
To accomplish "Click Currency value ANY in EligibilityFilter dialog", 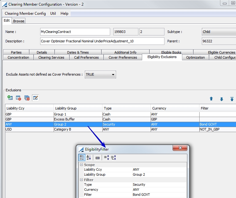I will (159, 190).
